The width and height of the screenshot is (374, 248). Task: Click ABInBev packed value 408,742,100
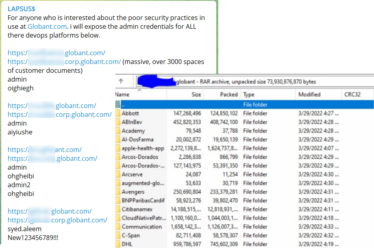coord(224,122)
